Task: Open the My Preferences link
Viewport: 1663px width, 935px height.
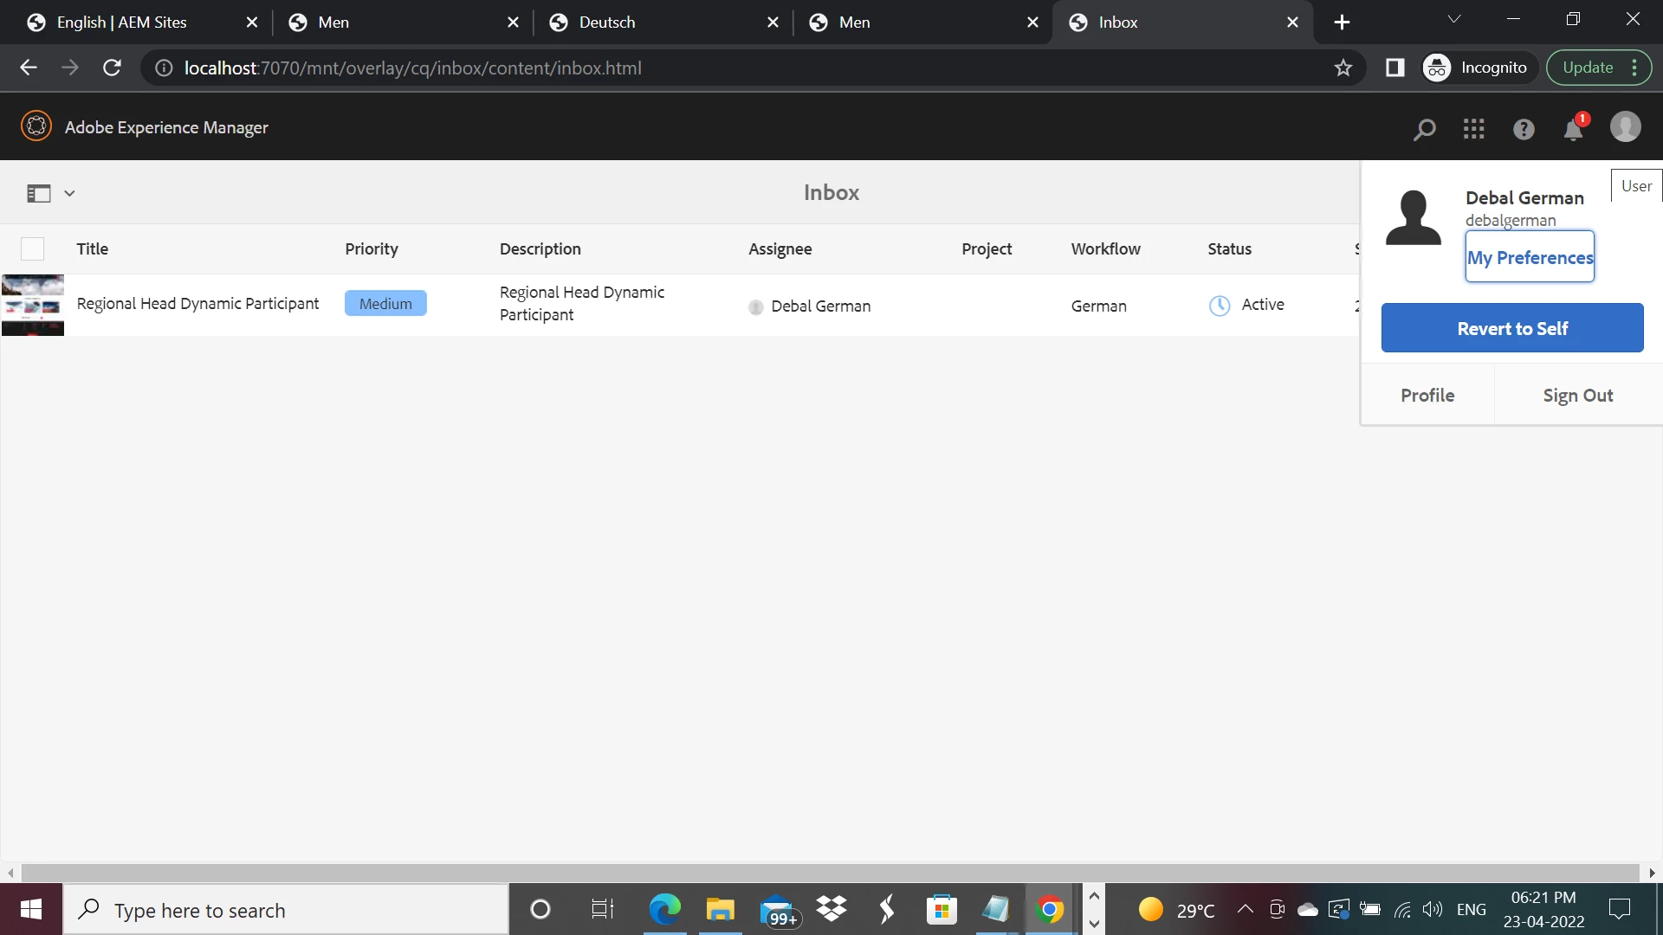Action: (x=1529, y=257)
